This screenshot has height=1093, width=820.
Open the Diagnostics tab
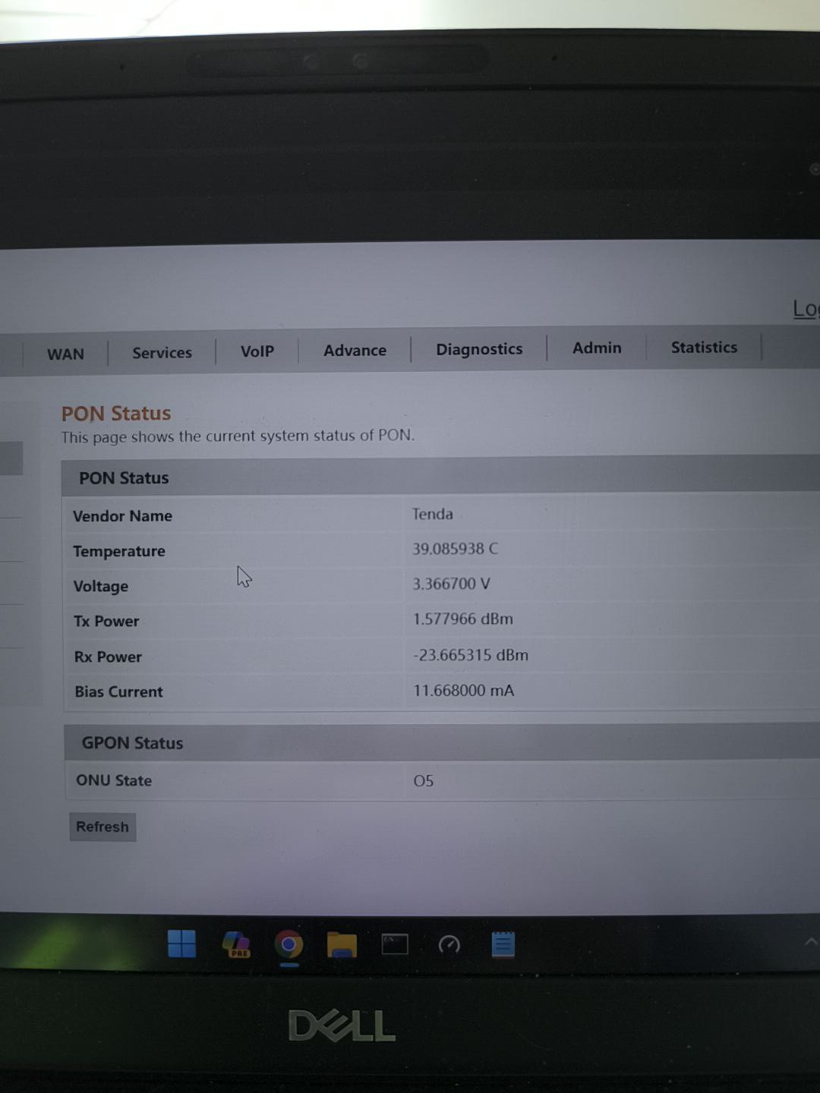pos(479,349)
